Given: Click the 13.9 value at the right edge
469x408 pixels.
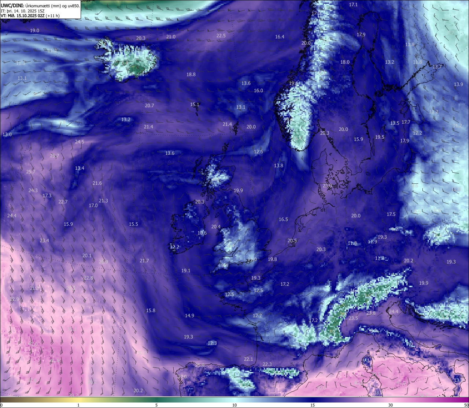Looking at the screenshot, I should tap(458, 85).
